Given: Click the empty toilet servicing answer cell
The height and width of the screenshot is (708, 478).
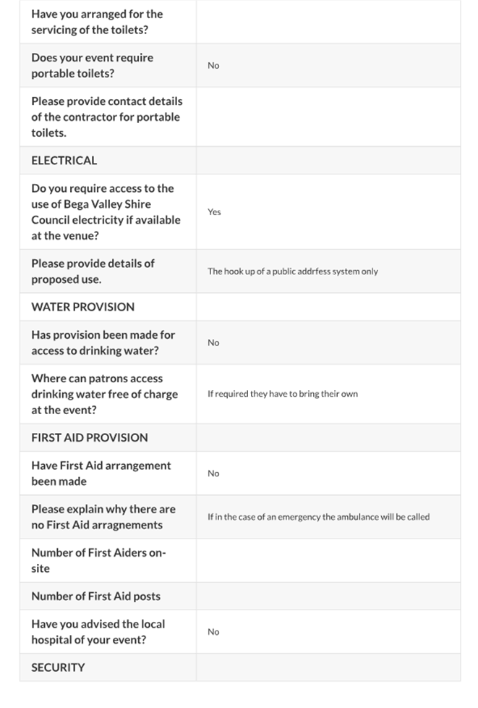Looking at the screenshot, I should tap(328, 22).
